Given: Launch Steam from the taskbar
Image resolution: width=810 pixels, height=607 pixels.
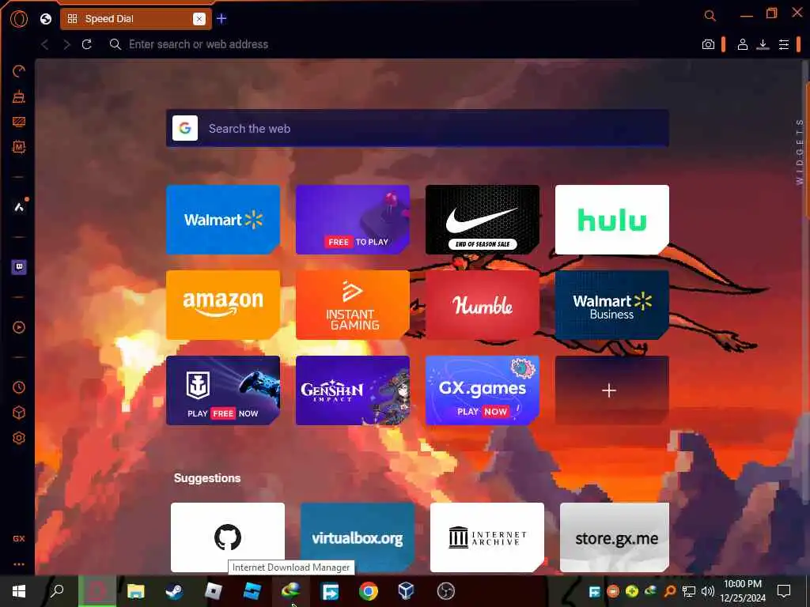Looking at the screenshot, I should (x=174, y=591).
